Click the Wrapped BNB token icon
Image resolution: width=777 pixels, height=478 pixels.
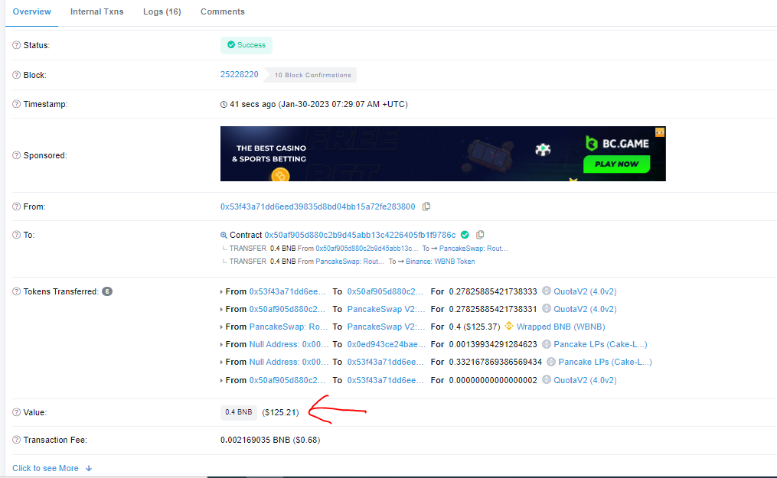[x=509, y=326]
